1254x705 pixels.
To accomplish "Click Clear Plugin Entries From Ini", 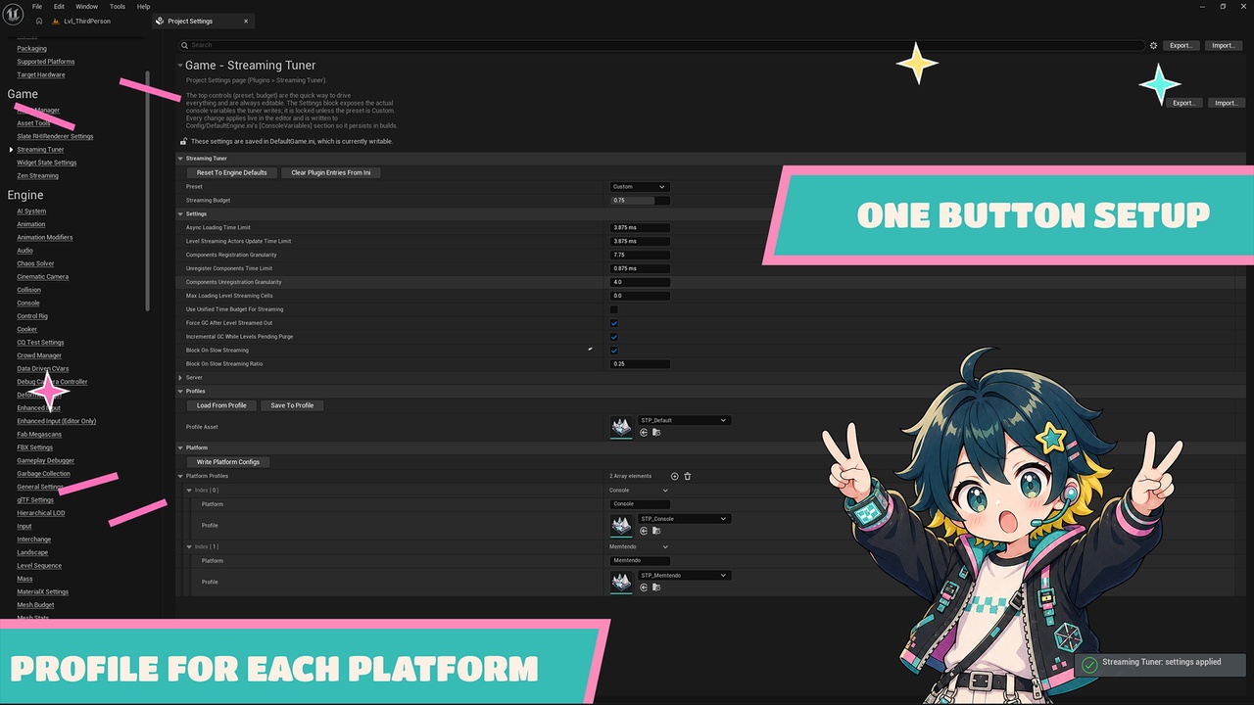I will [x=331, y=172].
